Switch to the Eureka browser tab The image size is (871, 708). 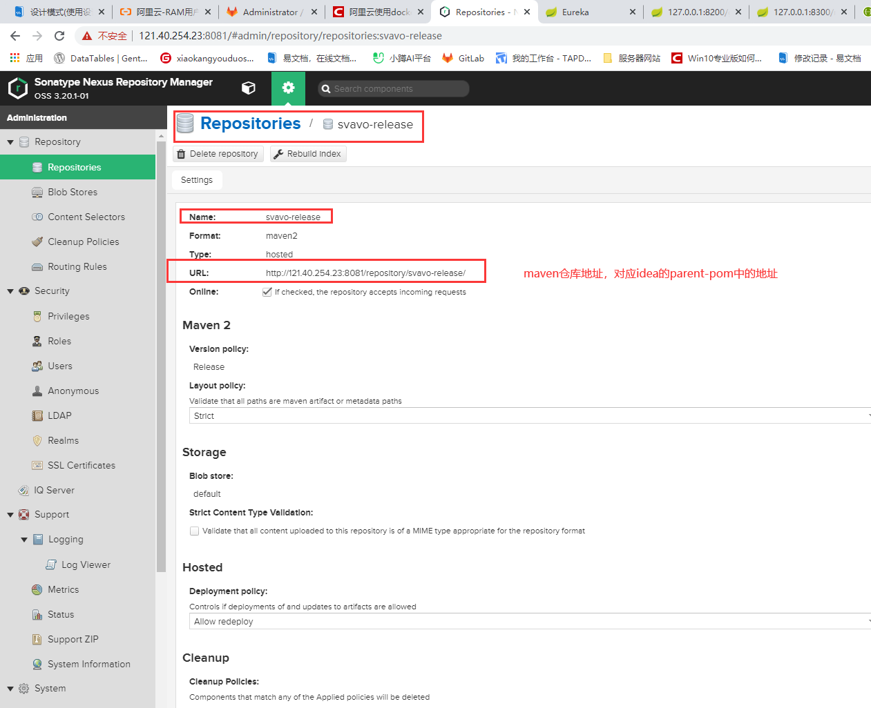tap(589, 12)
